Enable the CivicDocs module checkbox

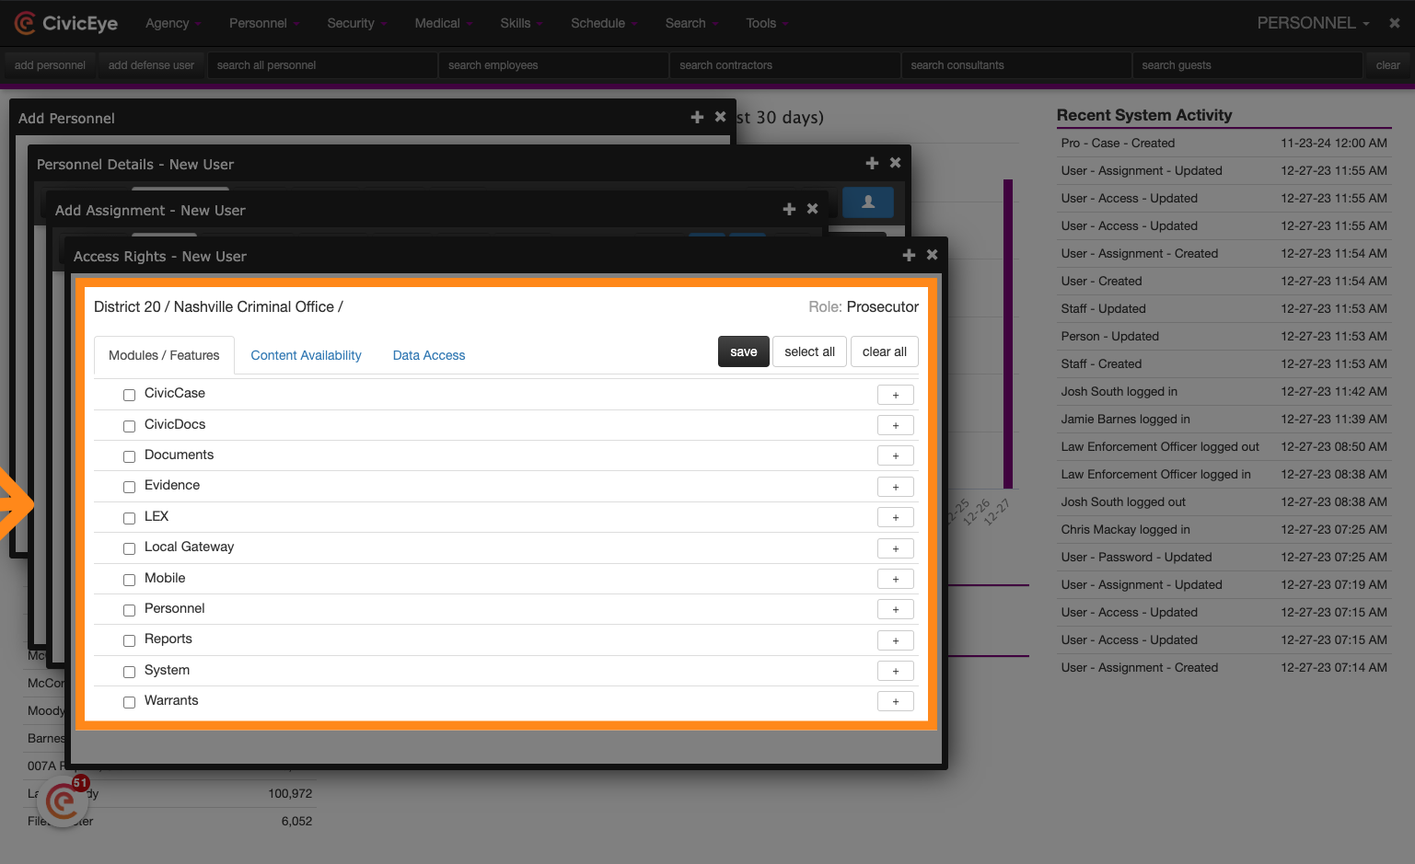click(129, 426)
